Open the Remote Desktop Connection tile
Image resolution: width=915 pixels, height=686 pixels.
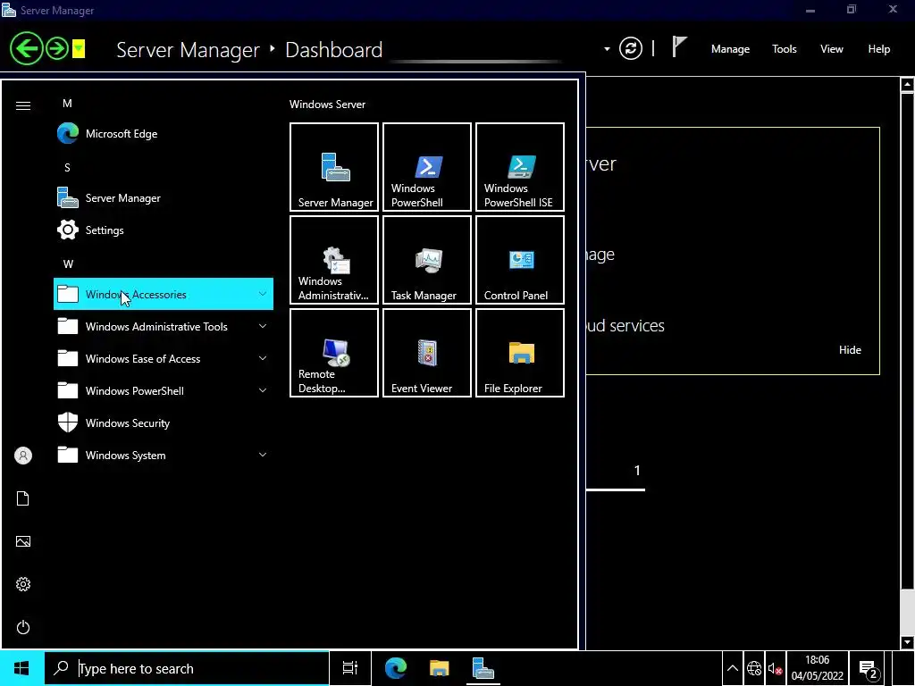tap(334, 353)
